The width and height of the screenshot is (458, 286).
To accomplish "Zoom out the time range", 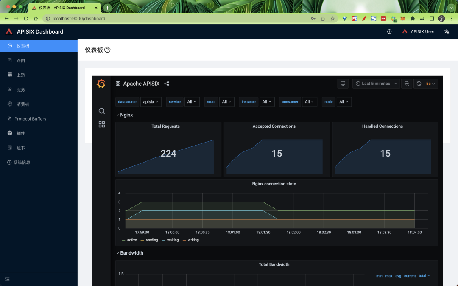I will click(x=407, y=84).
